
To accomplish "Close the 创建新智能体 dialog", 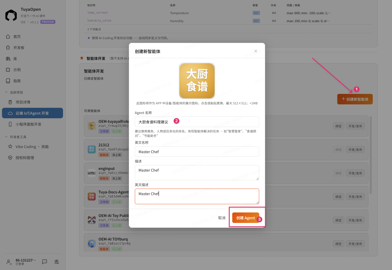I will [256, 51].
